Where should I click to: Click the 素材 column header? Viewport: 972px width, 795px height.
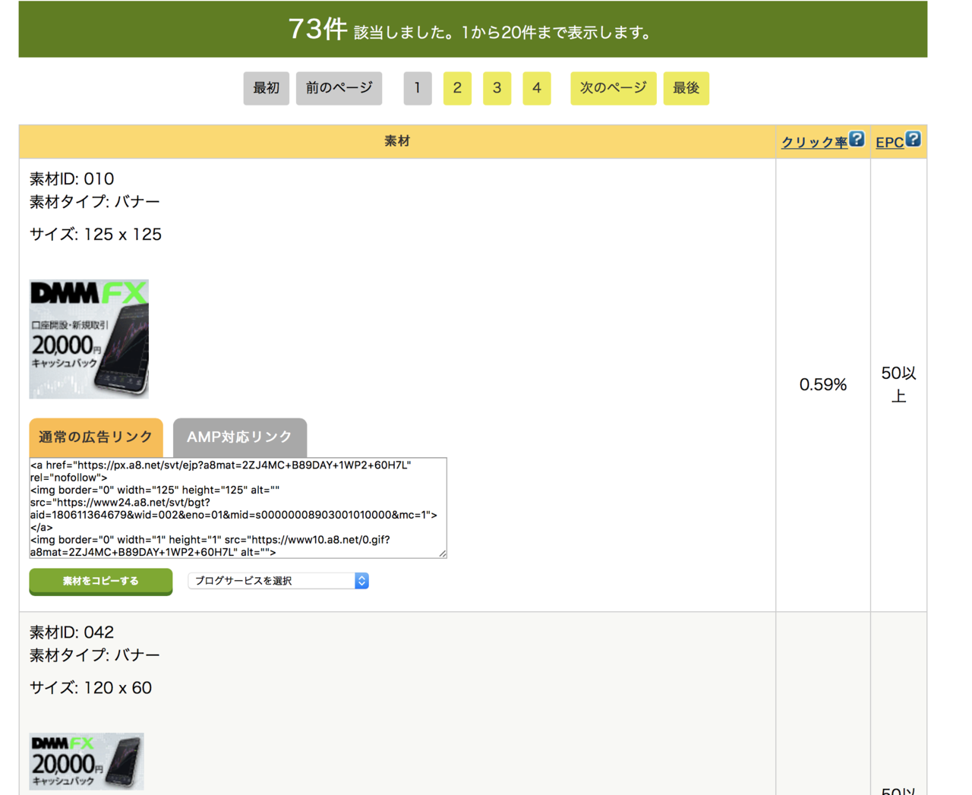pyautogui.click(x=397, y=141)
